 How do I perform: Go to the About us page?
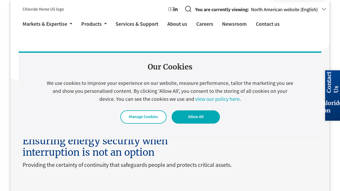pos(177,24)
